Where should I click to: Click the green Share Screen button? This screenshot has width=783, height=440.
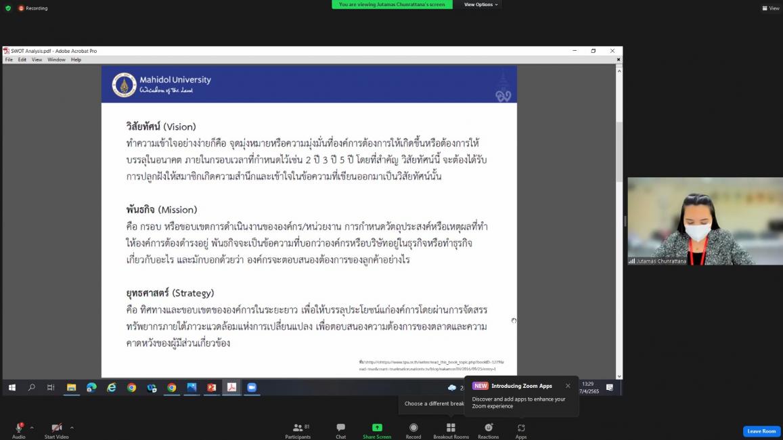(x=377, y=431)
